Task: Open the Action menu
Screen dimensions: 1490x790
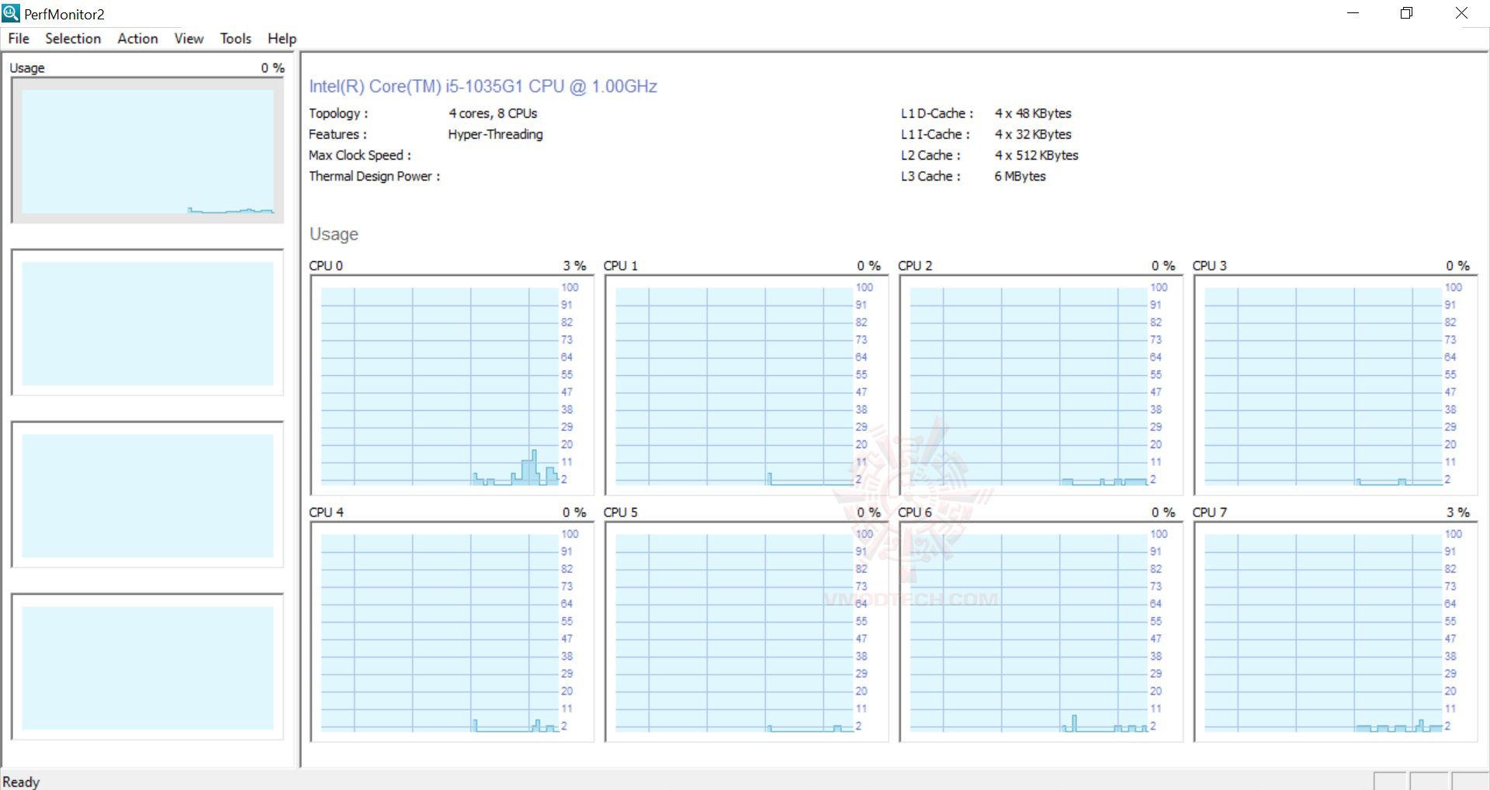Action: [x=137, y=39]
